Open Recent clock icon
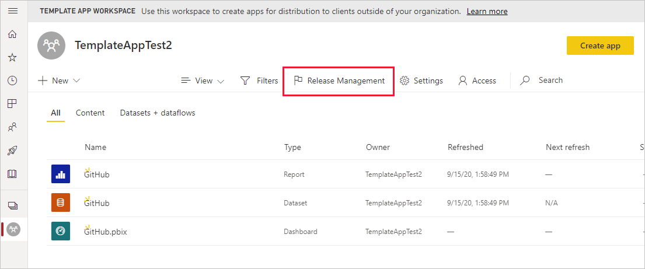Screen dimensions: 645x269 [13, 81]
